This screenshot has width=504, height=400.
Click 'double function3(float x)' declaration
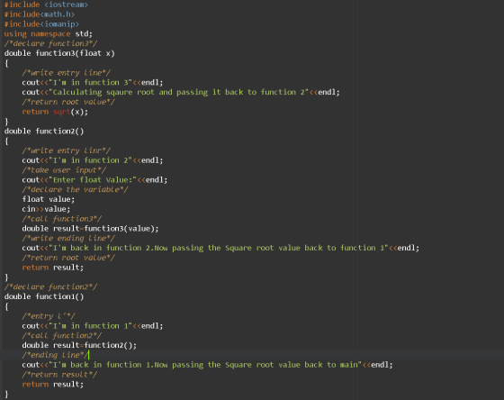tap(59, 53)
